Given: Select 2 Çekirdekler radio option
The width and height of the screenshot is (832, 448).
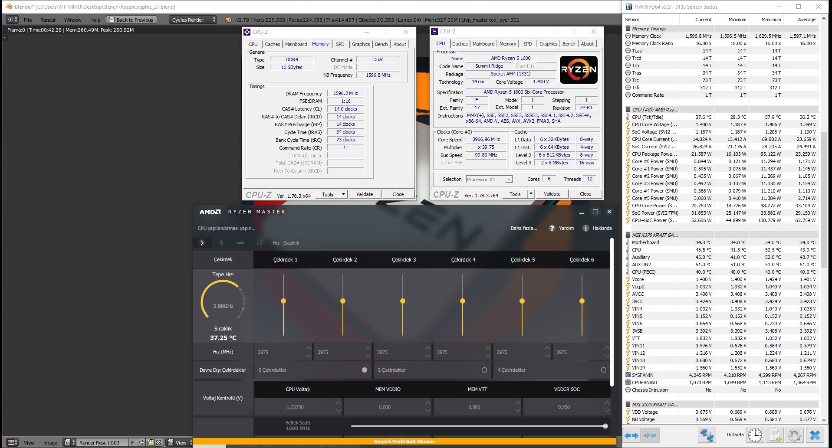Looking at the screenshot, I should [484, 370].
